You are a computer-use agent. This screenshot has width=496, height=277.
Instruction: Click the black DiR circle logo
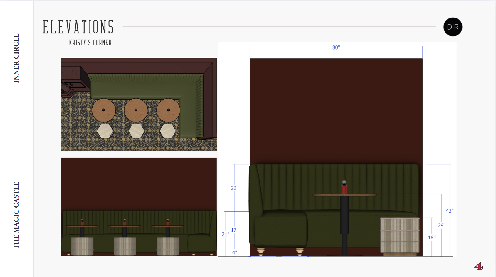click(453, 27)
